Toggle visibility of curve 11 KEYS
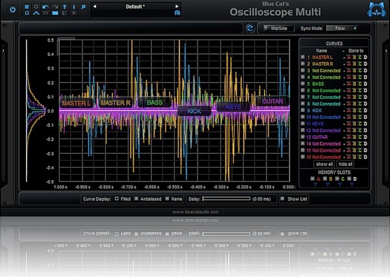The height and width of the screenshot is (277, 390). pyautogui.click(x=303, y=124)
